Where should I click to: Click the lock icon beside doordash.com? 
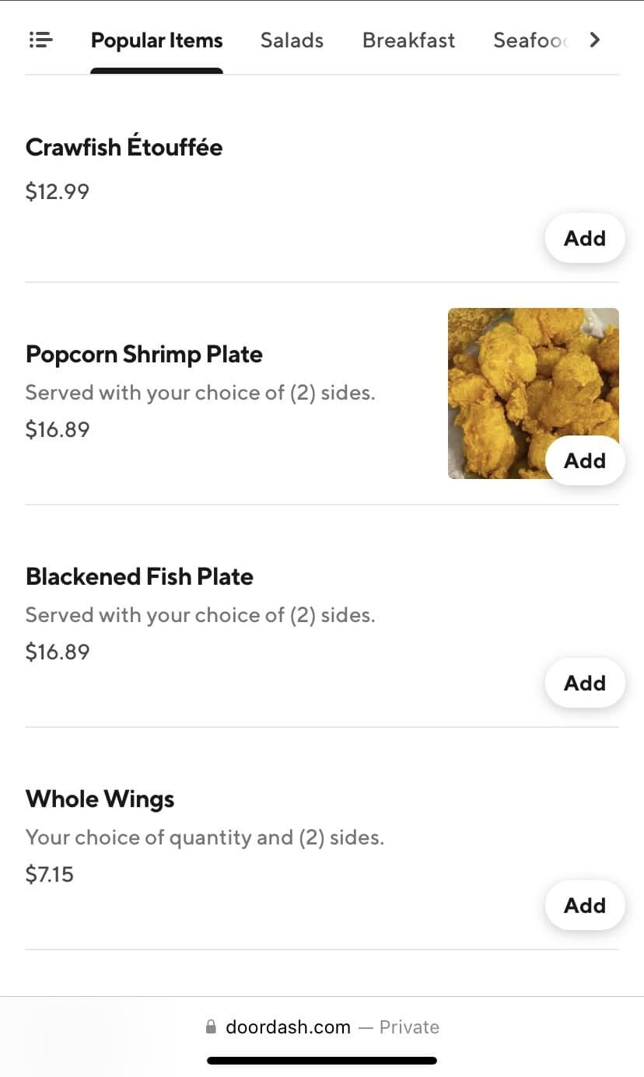tap(211, 1027)
